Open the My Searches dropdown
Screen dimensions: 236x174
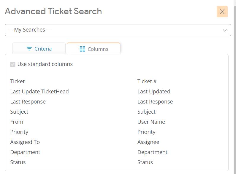pyautogui.click(x=118, y=30)
